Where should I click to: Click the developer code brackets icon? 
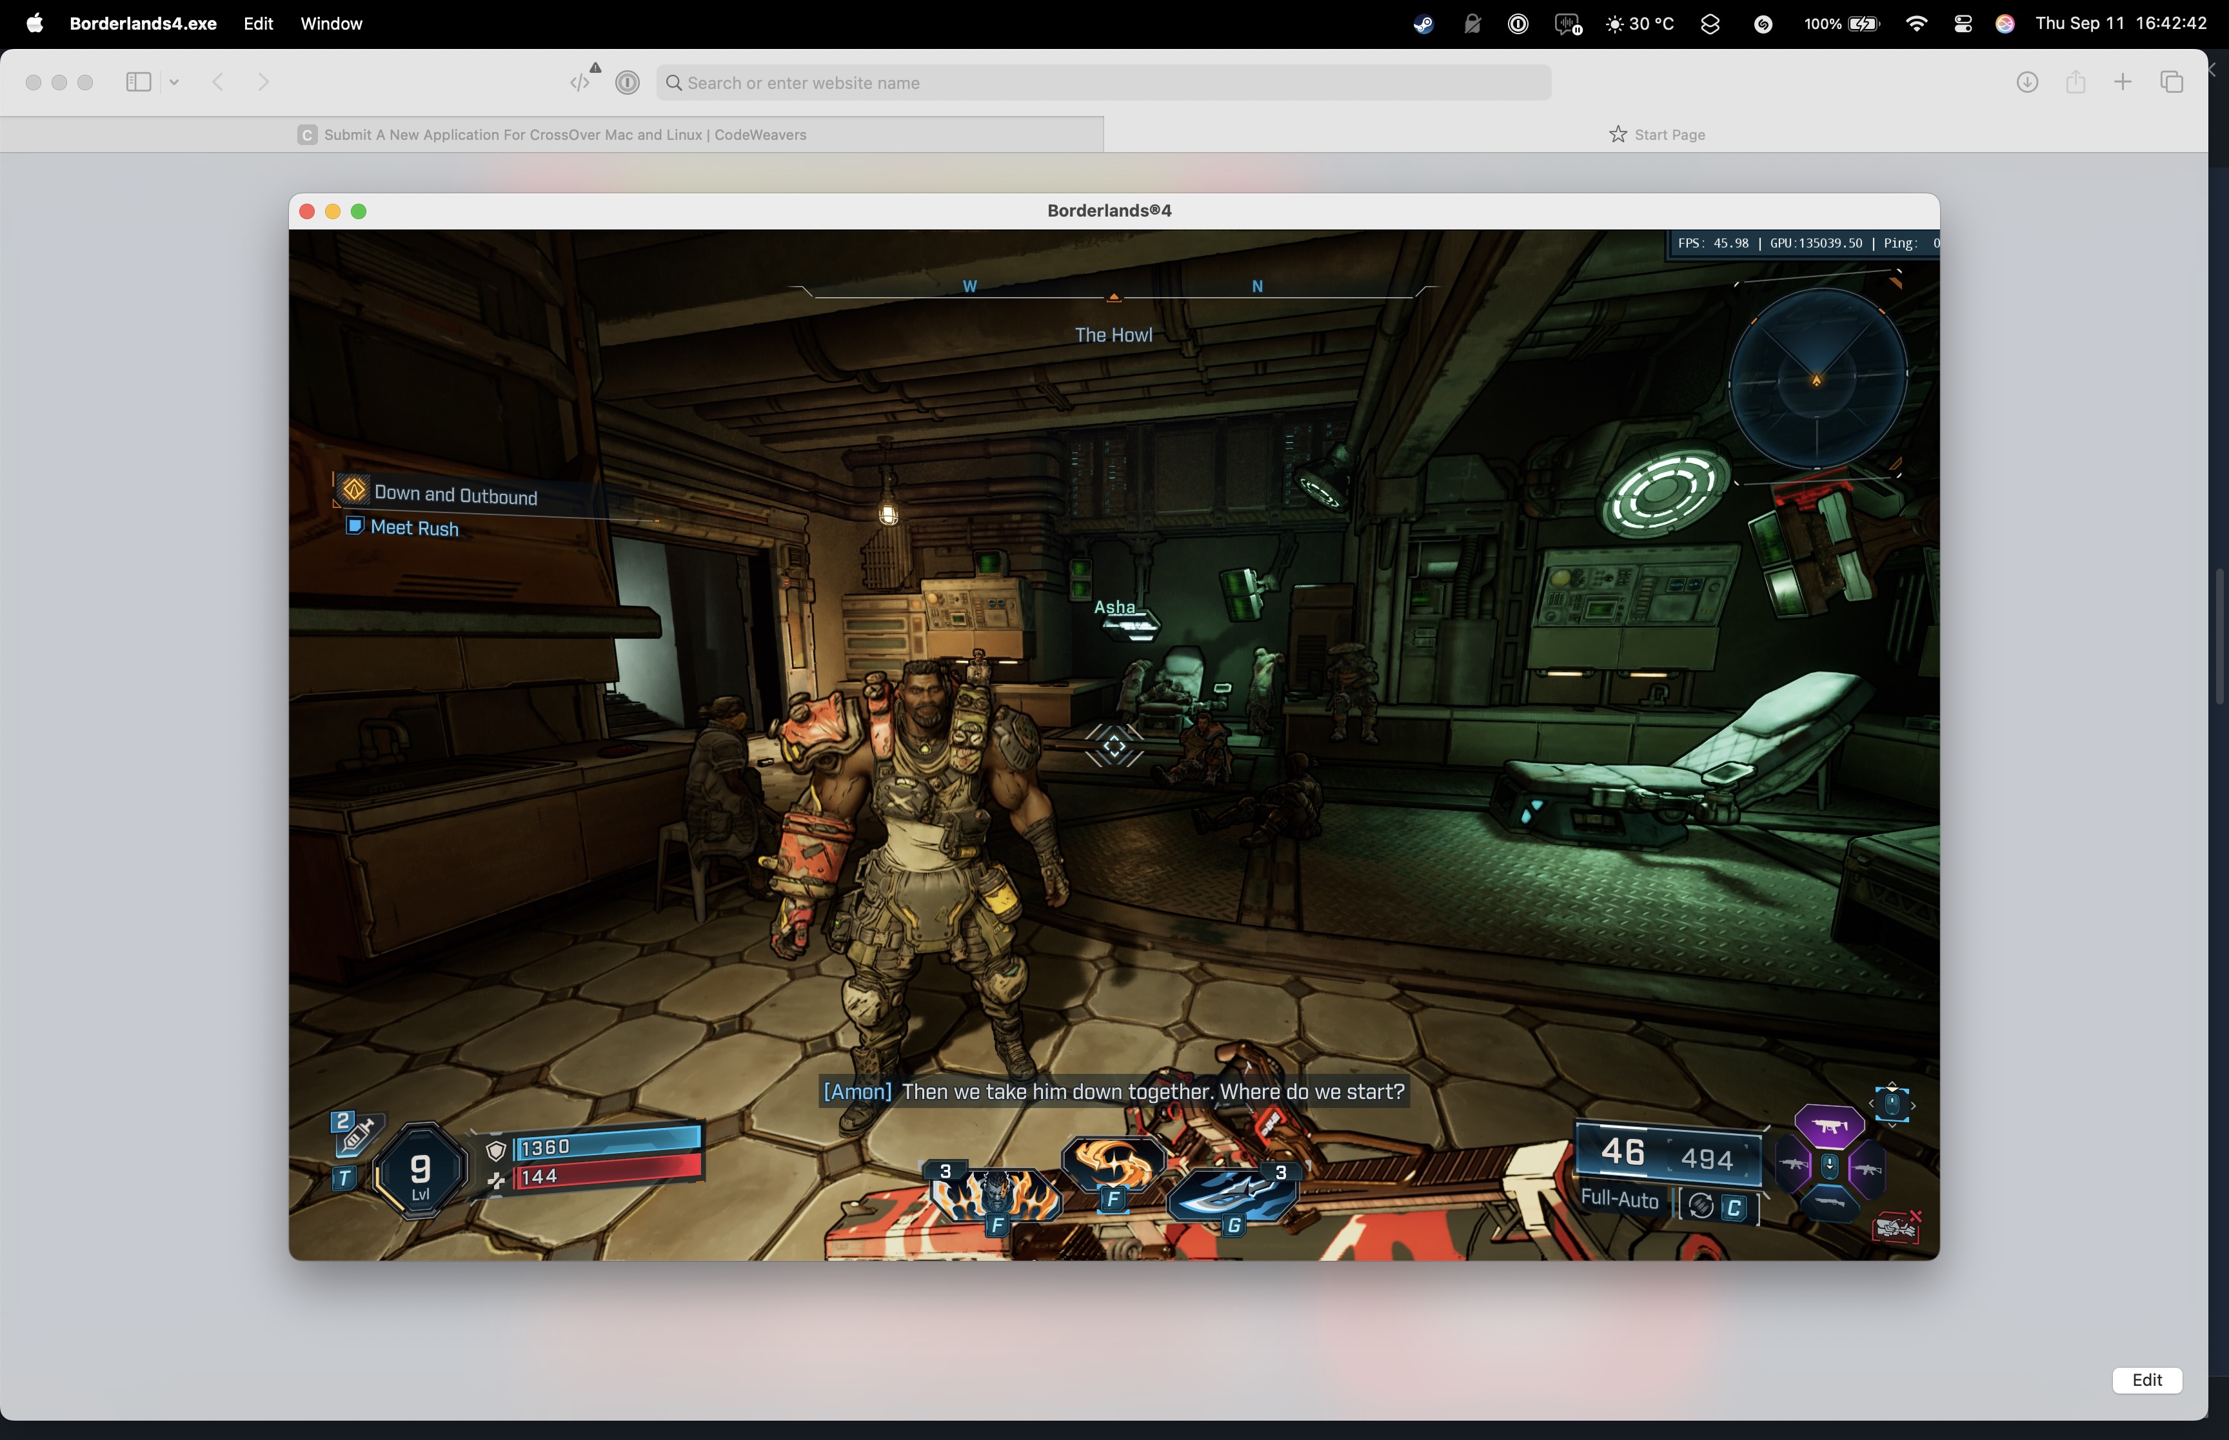(580, 83)
